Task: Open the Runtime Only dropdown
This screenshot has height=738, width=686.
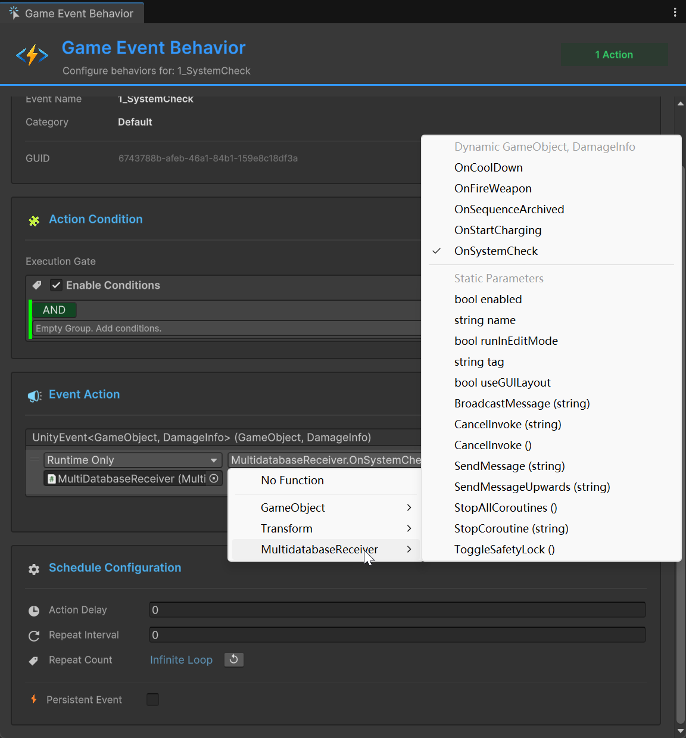Action: (132, 460)
